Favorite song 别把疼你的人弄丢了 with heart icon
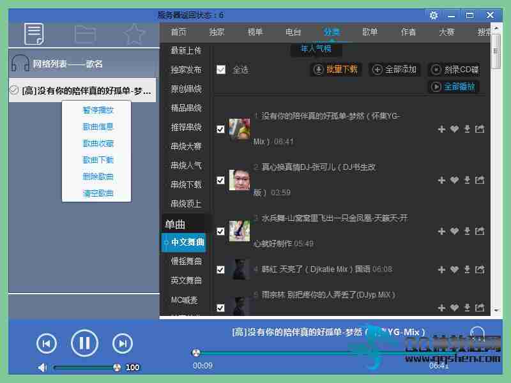 [454, 308]
